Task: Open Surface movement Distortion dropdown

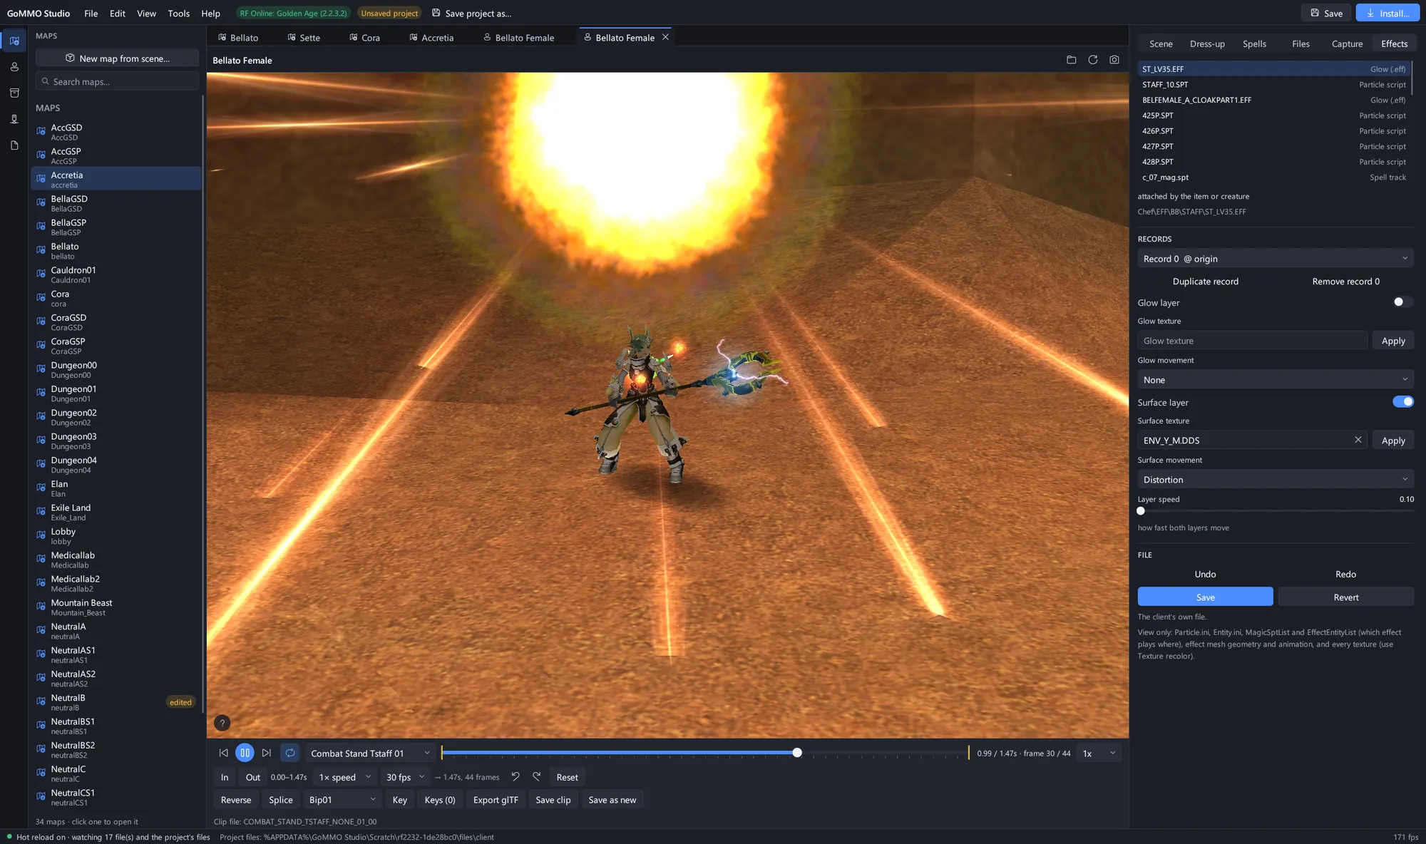Action: [x=1275, y=479]
